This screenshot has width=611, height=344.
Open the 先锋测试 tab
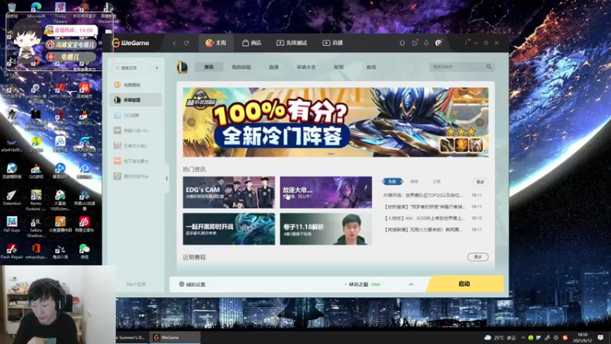(x=292, y=43)
